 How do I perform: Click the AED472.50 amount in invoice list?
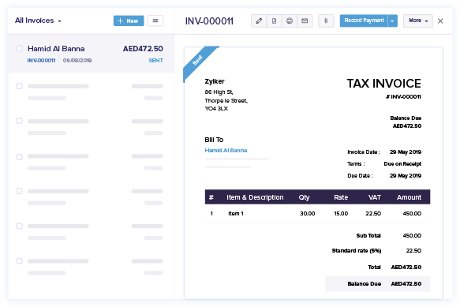[x=143, y=48]
